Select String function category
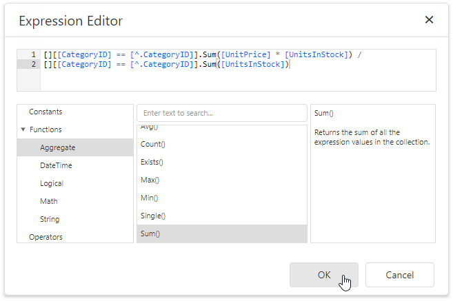 pyautogui.click(x=50, y=219)
